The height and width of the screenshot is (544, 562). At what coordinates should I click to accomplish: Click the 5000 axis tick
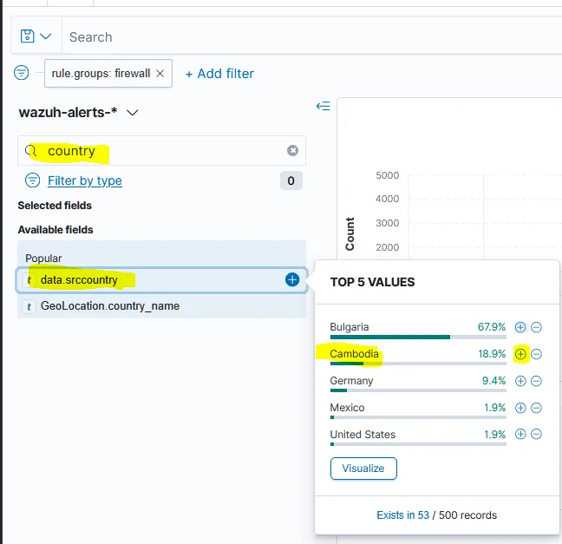[x=387, y=175]
